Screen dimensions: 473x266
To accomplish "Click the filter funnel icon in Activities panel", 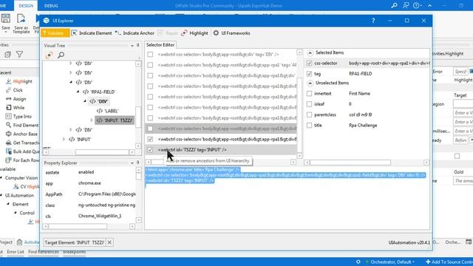I will point(20,54).
